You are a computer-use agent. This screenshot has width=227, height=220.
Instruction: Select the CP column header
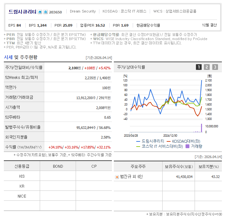click(94, 166)
